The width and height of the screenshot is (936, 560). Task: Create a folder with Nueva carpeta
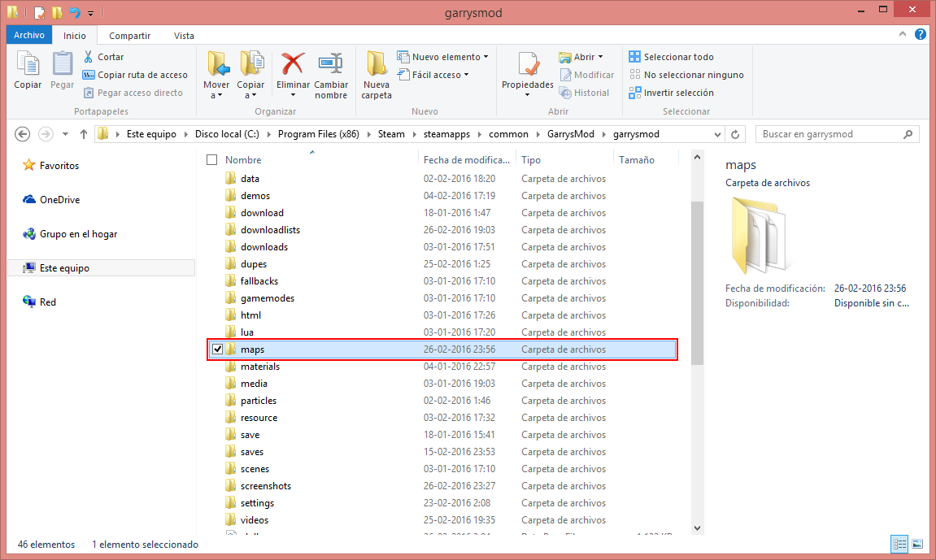(376, 75)
